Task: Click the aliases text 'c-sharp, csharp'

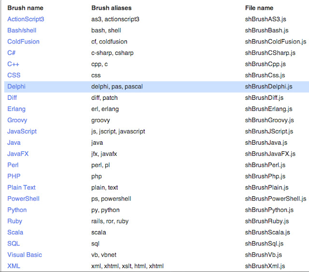Action: [112, 53]
